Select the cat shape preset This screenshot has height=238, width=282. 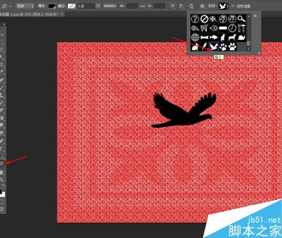point(223,37)
